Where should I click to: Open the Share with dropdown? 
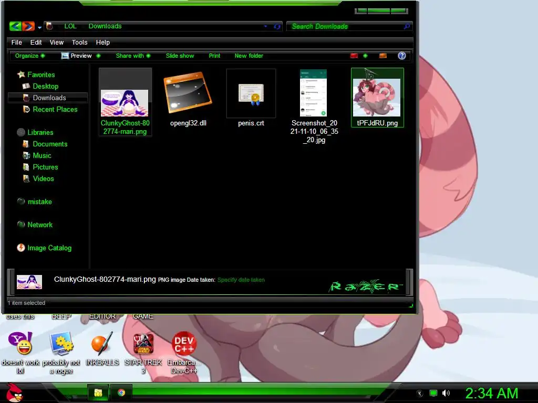coord(133,56)
